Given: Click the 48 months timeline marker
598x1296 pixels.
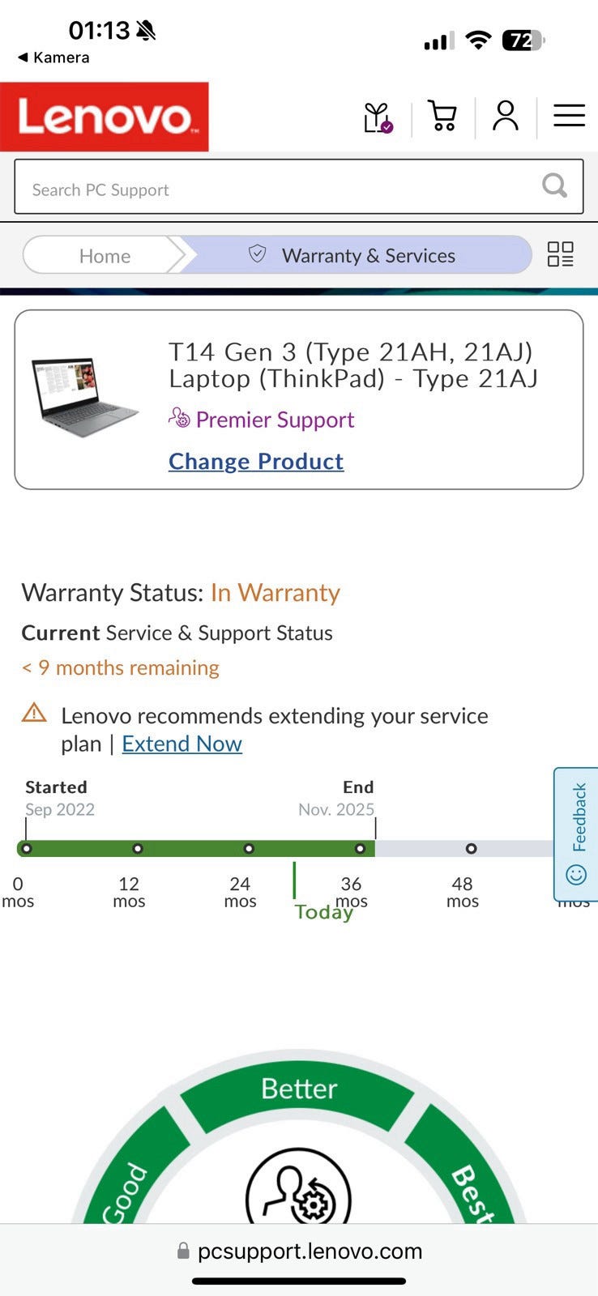Looking at the screenshot, I should click(471, 849).
